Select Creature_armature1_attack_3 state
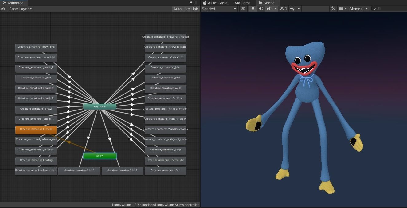 (36, 89)
